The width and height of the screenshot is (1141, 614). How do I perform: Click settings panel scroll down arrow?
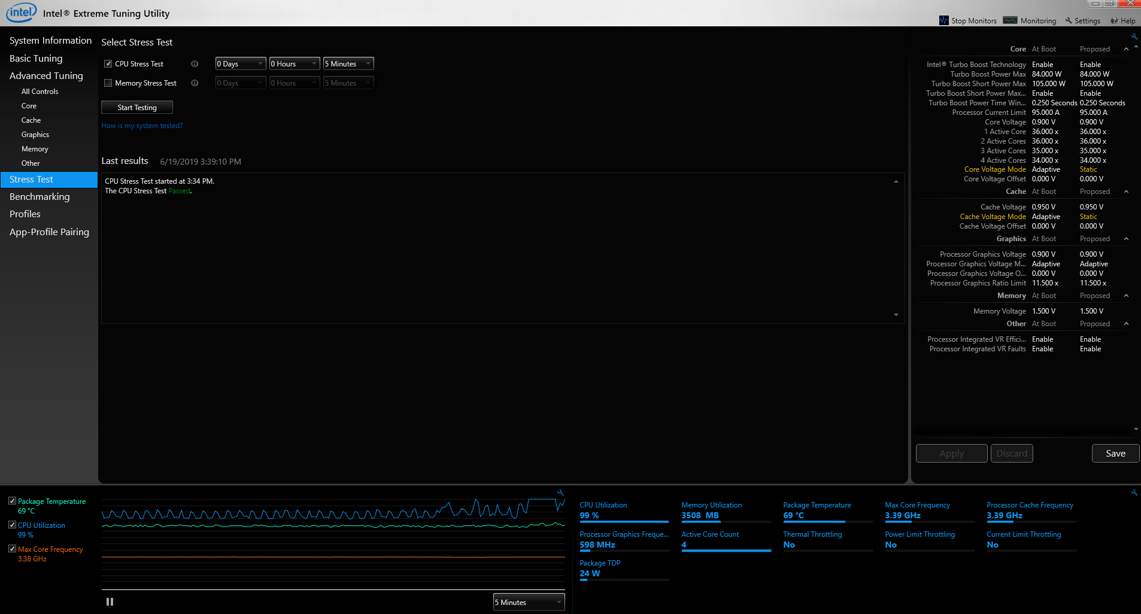[1136, 429]
